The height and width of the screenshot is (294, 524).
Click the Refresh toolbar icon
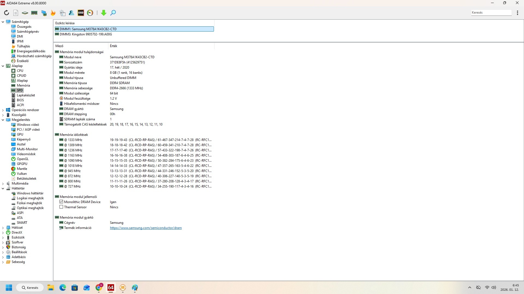[x=7, y=13]
